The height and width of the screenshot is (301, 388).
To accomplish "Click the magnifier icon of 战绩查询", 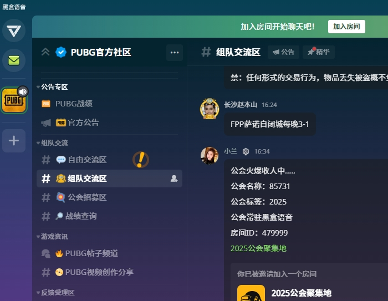I will (x=59, y=216).
